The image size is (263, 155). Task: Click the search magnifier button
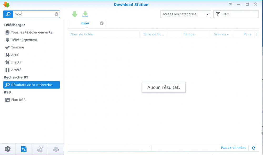click(8, 14)
